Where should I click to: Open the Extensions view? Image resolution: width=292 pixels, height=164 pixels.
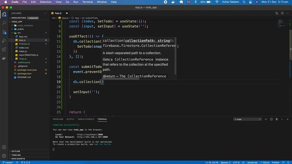tap(4, 50)
